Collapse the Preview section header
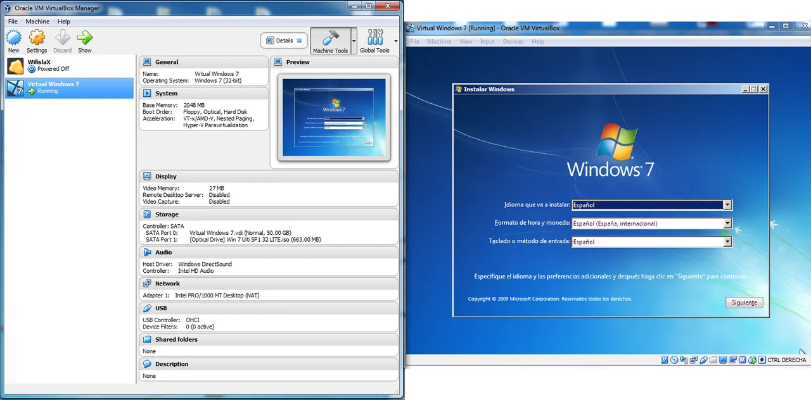The width and height of the screenshot is (811, 400). click(334, 62)
